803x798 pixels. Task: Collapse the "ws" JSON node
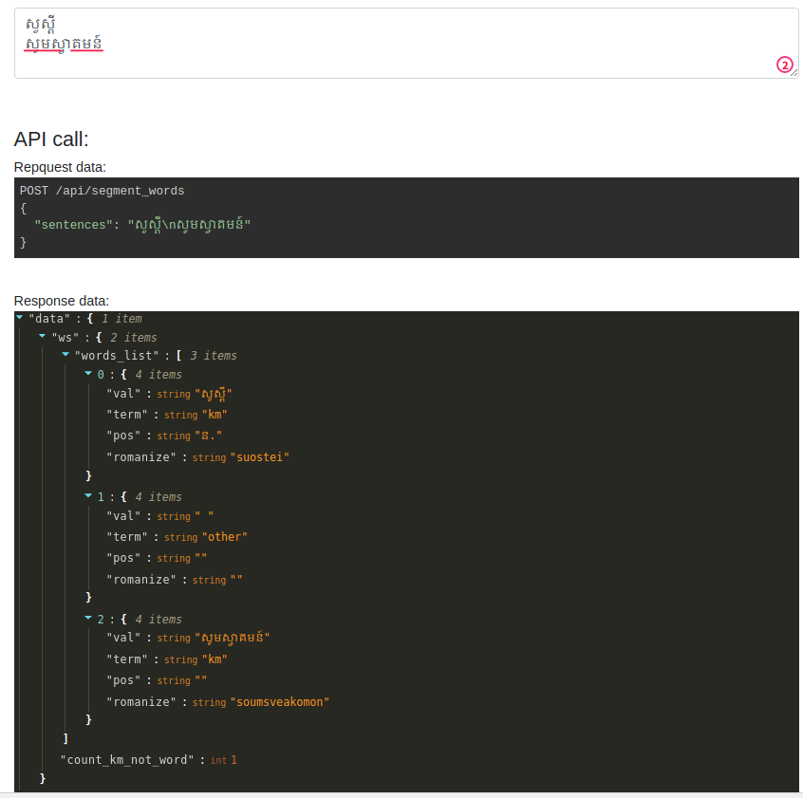[x=43, y=336]
